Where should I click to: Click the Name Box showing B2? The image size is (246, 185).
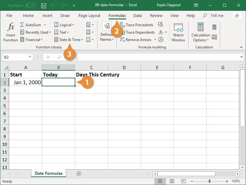tap(15, 57)
